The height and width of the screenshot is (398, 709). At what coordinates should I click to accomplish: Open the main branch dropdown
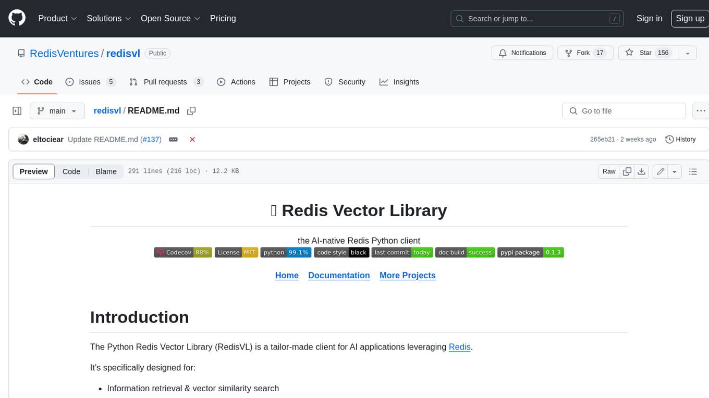point(57,111)
